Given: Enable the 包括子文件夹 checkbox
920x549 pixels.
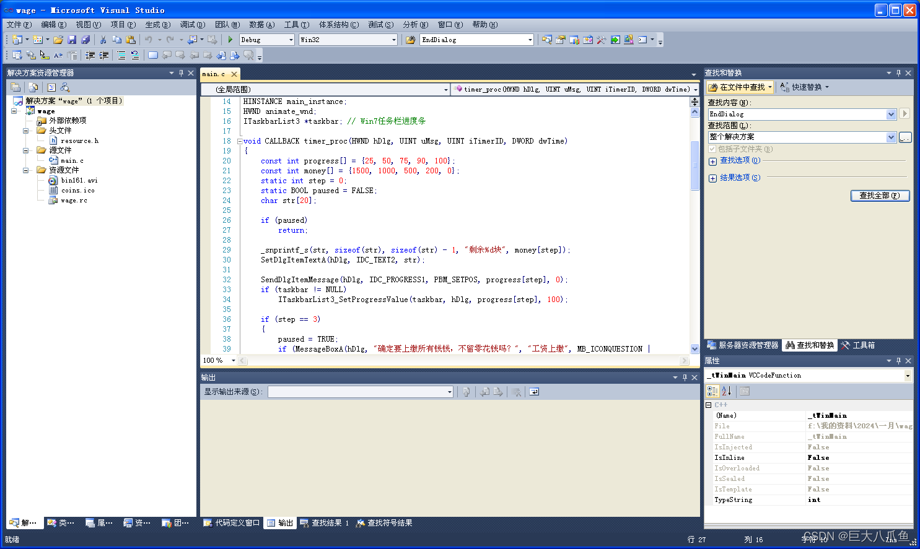Looking at the screenshot, I should tap(711, 149).
